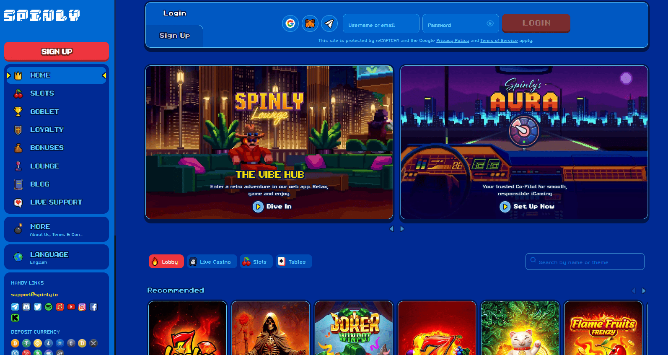Show previous Recommended games

tap(633, 291)
